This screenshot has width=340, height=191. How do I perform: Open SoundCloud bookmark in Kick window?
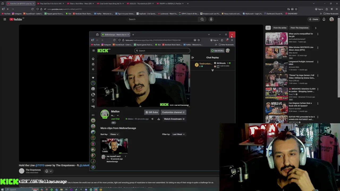pyautogui.click(x=122, y=45)
